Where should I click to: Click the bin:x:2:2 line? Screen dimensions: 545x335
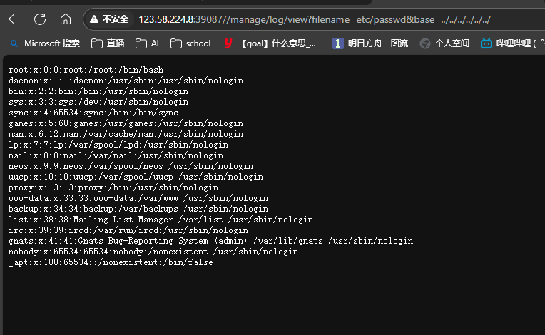coord(98,91)
